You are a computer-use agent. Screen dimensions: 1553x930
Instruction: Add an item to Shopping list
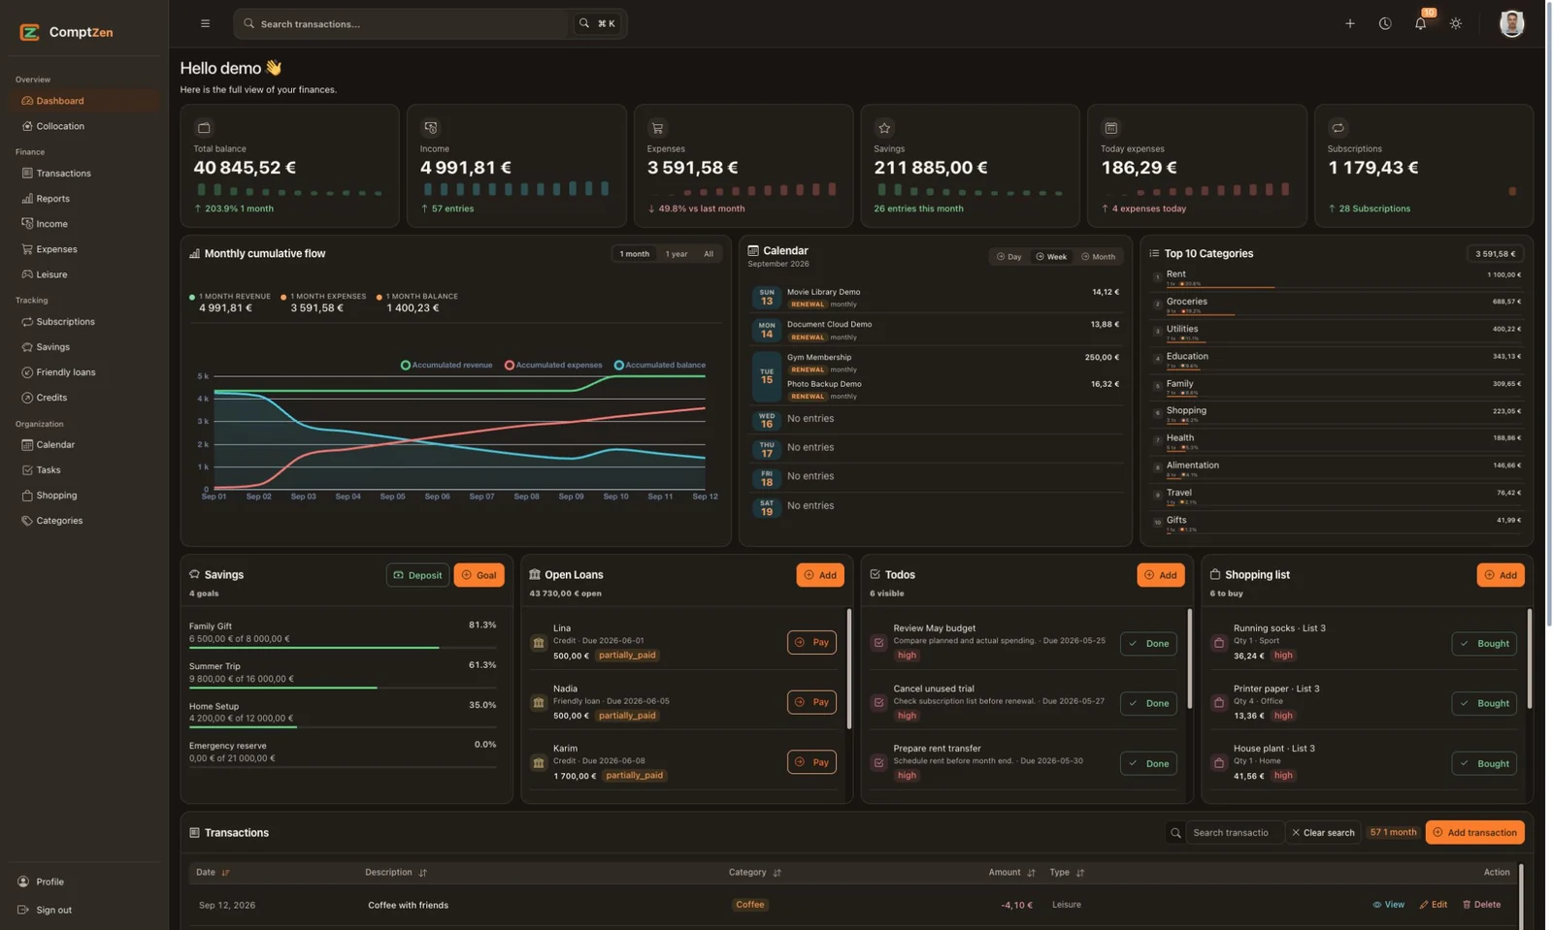(1501, 575)
